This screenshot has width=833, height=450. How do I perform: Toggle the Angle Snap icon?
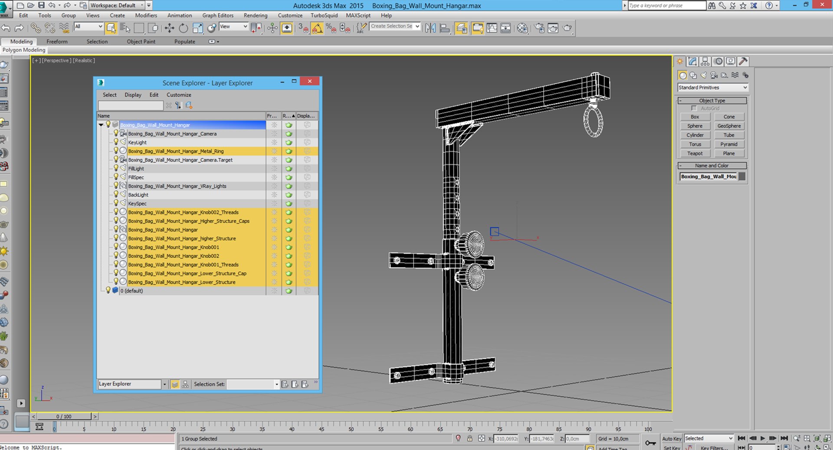pos(317,28)
